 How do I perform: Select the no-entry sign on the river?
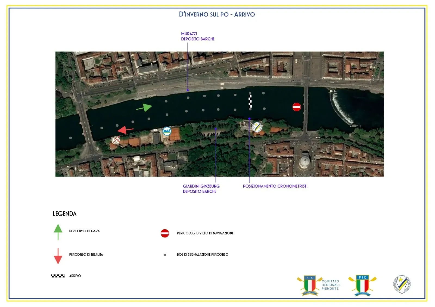(x=297, y=107)
